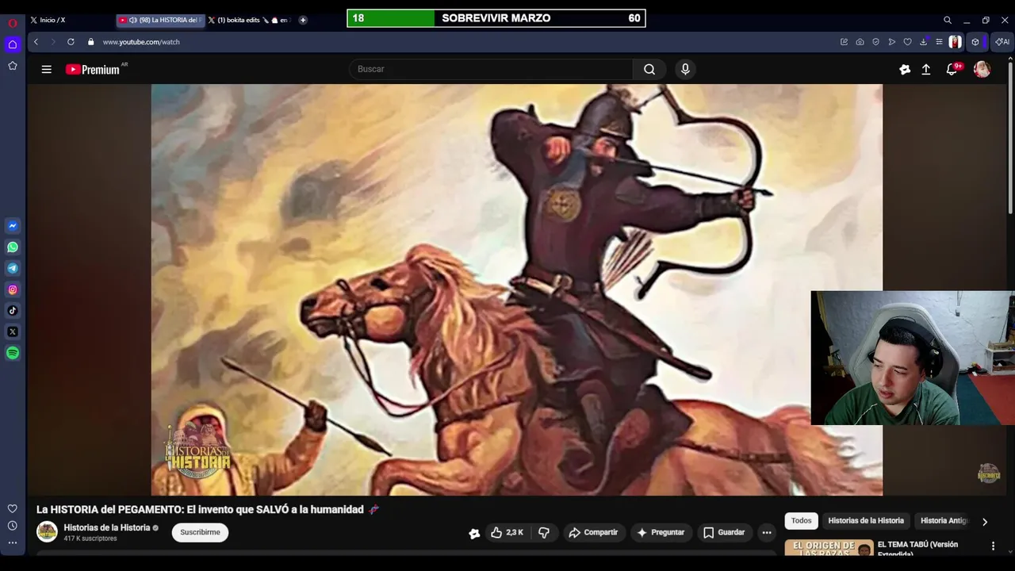
Task: Start voice search with the microphone
Action: 685,69
